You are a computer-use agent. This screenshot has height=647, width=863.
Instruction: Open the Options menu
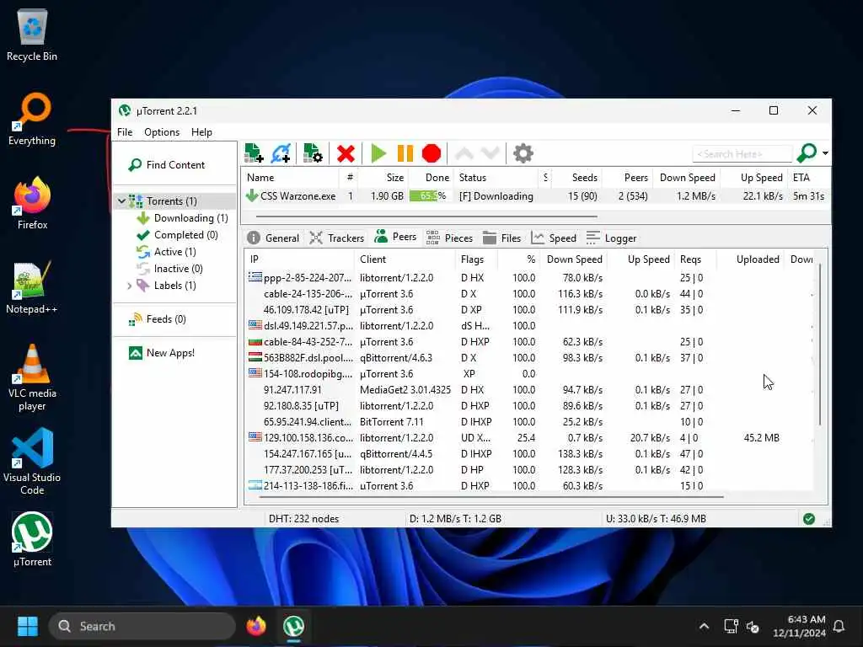(162, 132)
